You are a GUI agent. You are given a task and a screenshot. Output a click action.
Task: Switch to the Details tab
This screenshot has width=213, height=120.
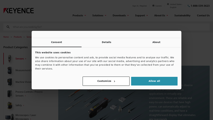click(x=106, y=42)
